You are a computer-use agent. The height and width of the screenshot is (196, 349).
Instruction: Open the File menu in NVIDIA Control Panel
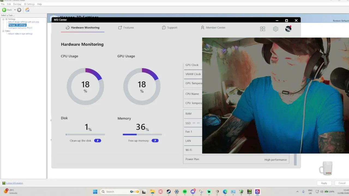(3, 4)
